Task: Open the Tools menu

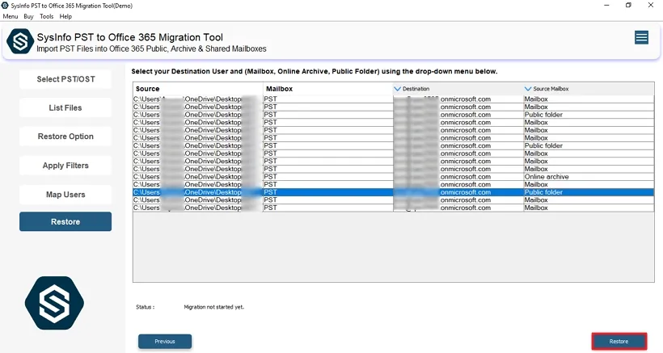Action: [x=47, y=16]
